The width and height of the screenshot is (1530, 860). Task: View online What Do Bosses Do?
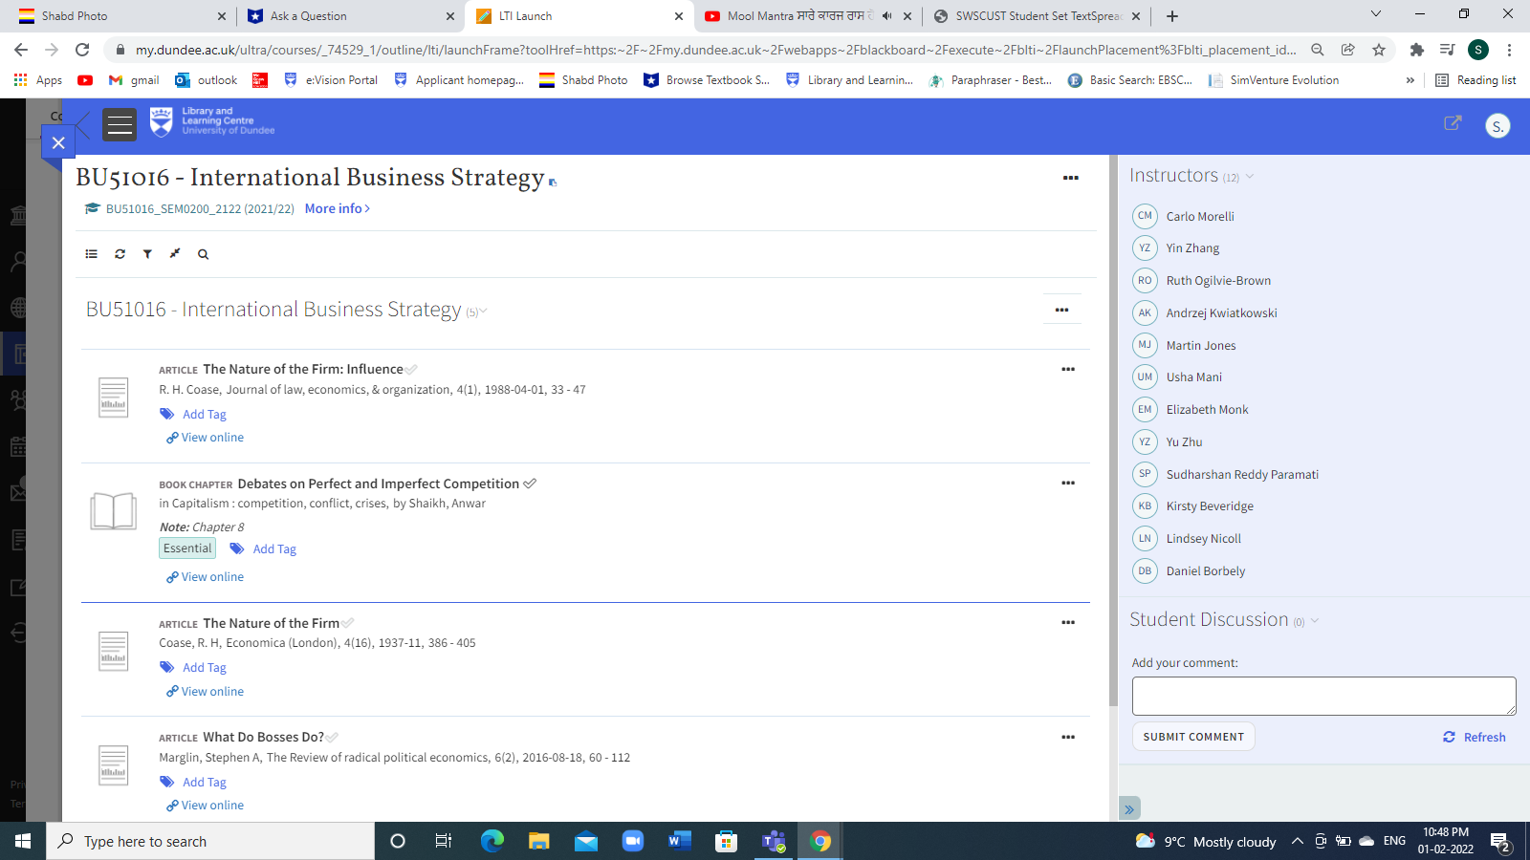(x=206, y=806)
